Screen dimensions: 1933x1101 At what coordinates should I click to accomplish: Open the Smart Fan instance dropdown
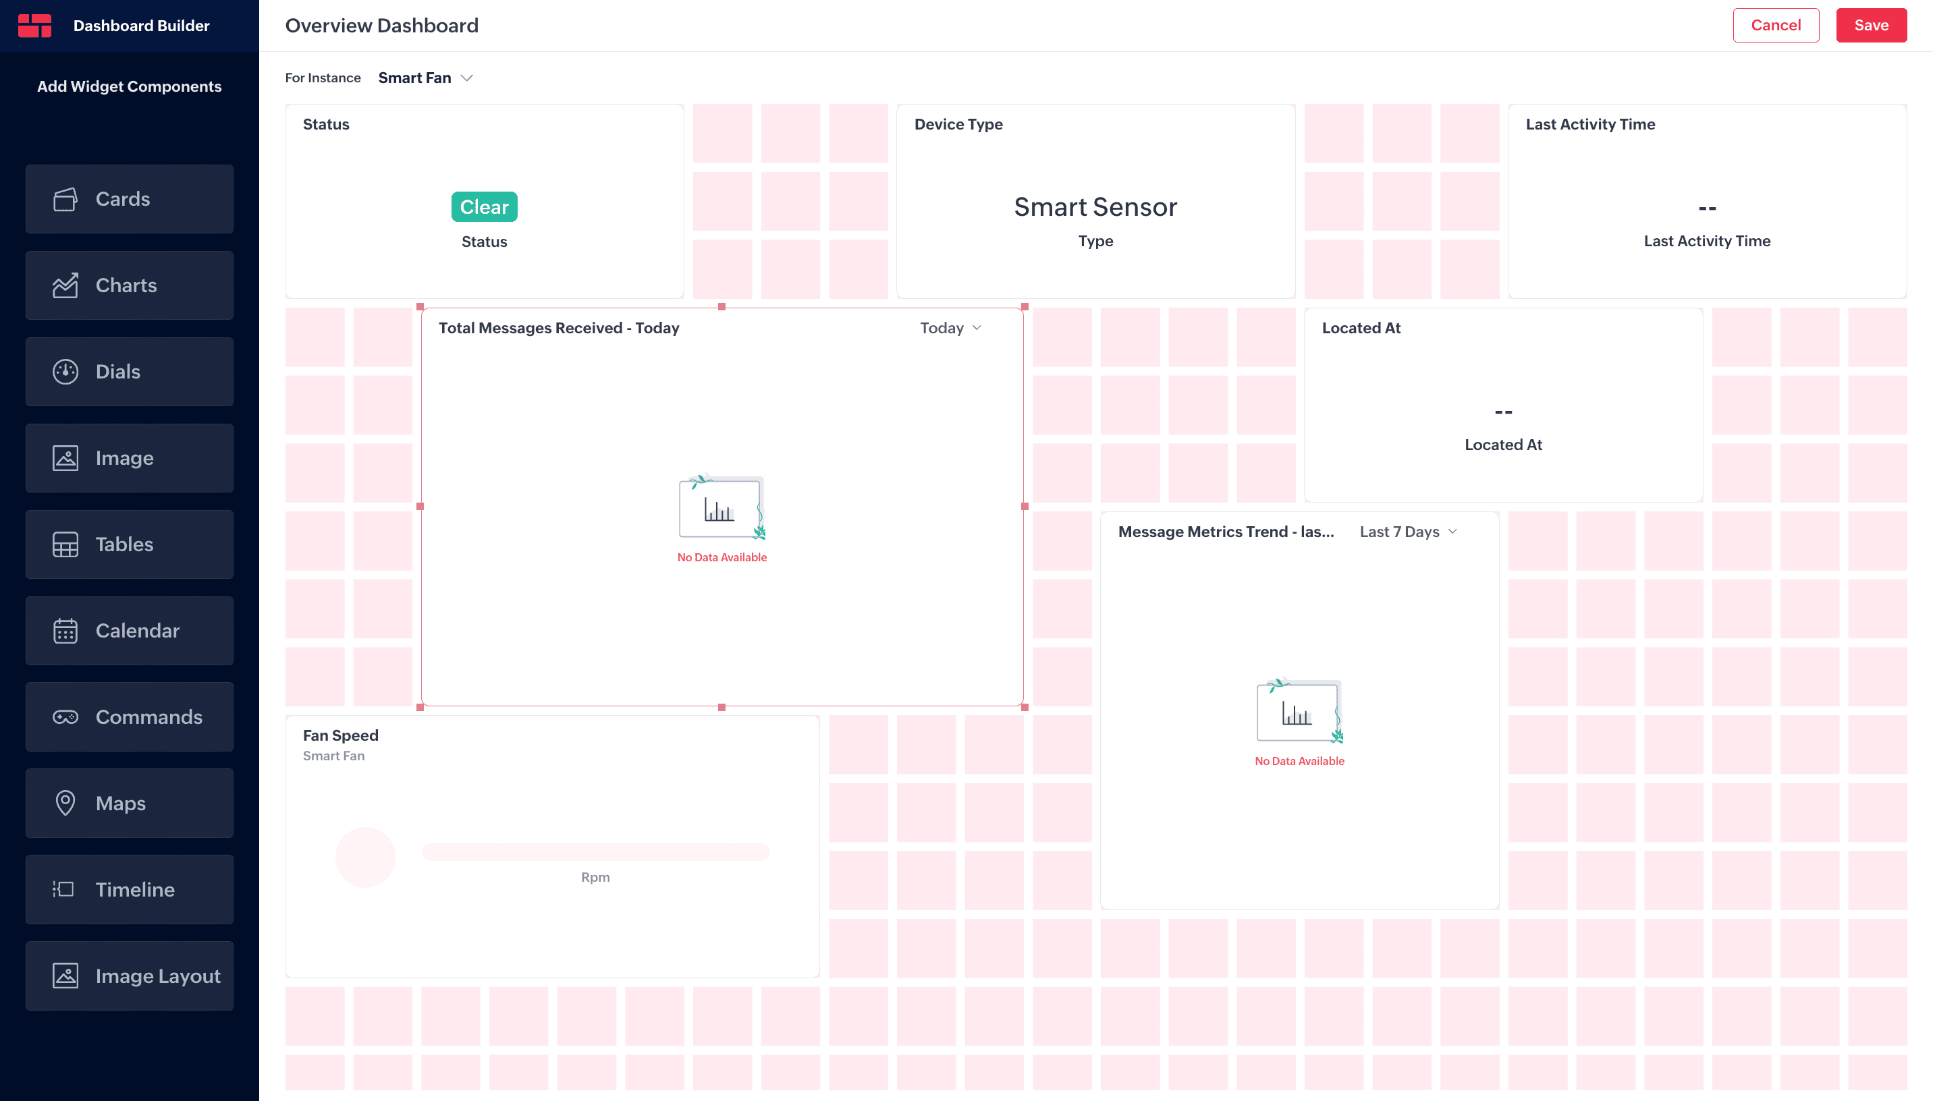pyautogui.click(x=425, y=78)
